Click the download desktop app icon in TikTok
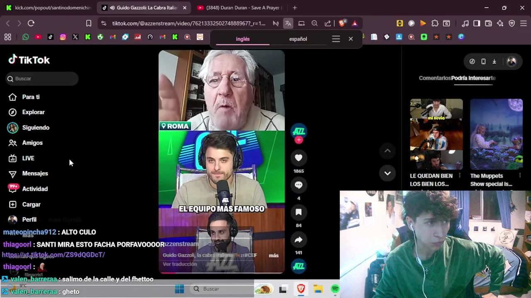531x298 pixels. click(x=494, y=62)
